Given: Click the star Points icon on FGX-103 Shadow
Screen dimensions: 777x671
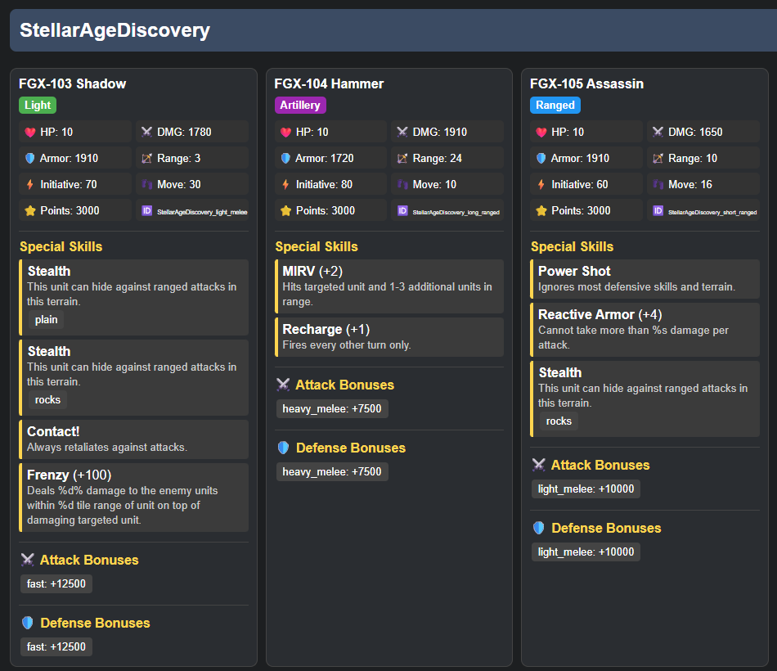Looking at the screenshot, I should (x=30, y=211).
